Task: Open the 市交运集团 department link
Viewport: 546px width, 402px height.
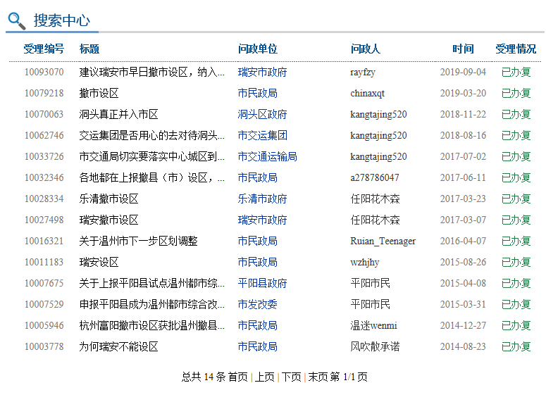Action: point(262,135)
